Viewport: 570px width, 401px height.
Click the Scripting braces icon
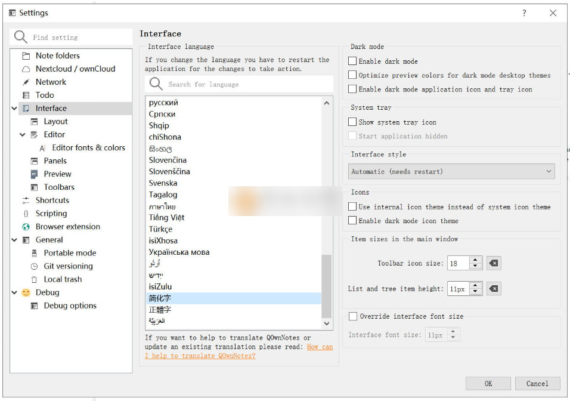(x=26, y=214)
